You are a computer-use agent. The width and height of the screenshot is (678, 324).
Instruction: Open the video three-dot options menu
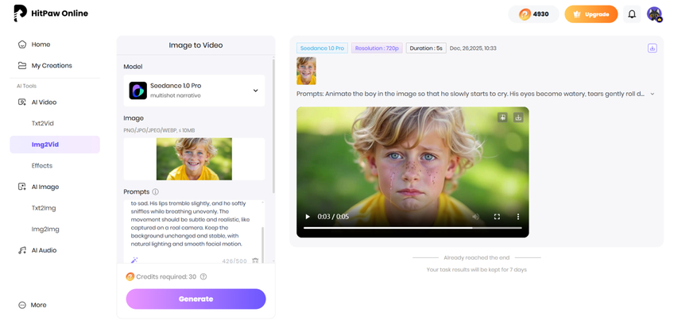(518, 217)
